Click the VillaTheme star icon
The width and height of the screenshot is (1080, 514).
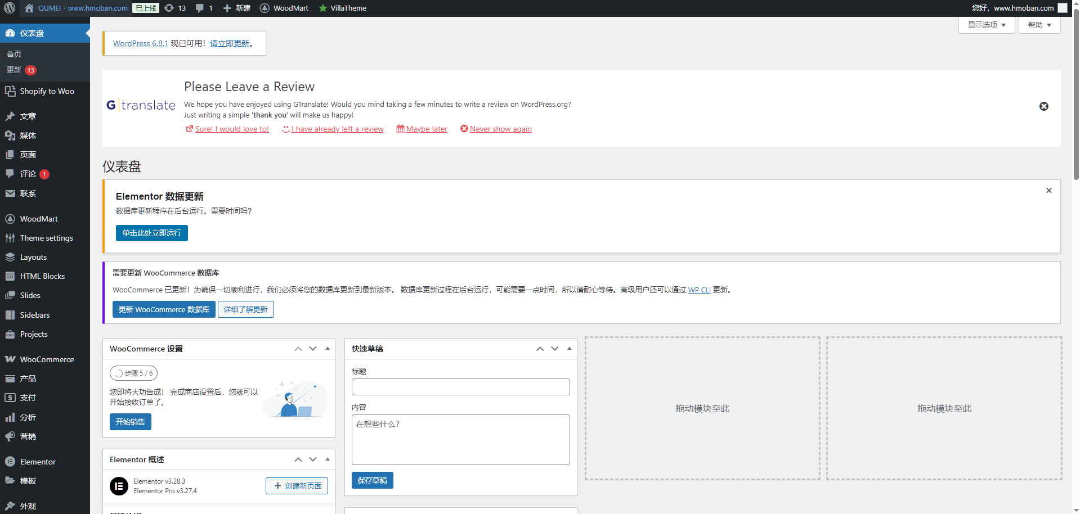pyautogui.click(x=323, y=8)
